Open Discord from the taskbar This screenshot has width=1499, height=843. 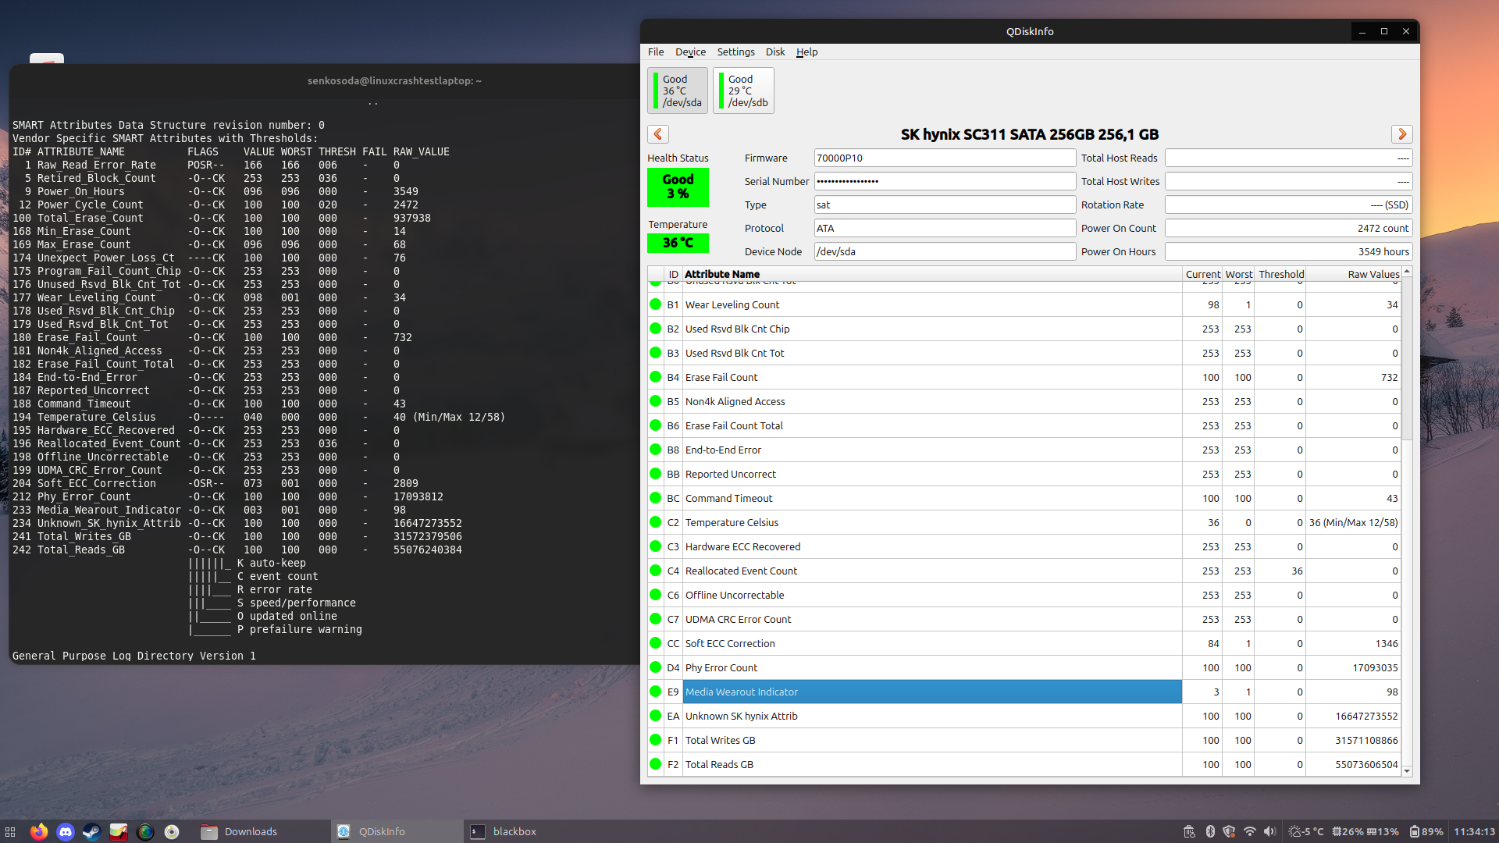66,831
